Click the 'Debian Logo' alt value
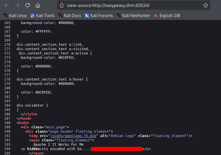This screenshot has width=221, height=155. click(122, 136)
